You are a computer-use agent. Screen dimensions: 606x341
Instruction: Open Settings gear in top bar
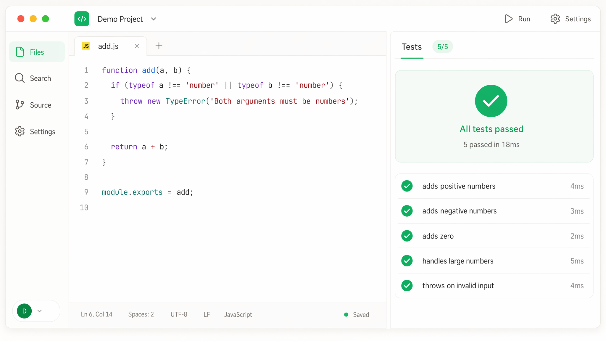point(555,19)
